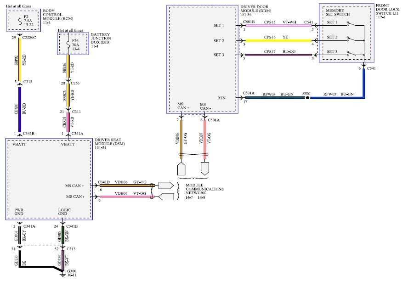The width and height of the screenshot is (408, 281).
Task: Click the VBATT label under connector C341A
Action: point(68,144)
